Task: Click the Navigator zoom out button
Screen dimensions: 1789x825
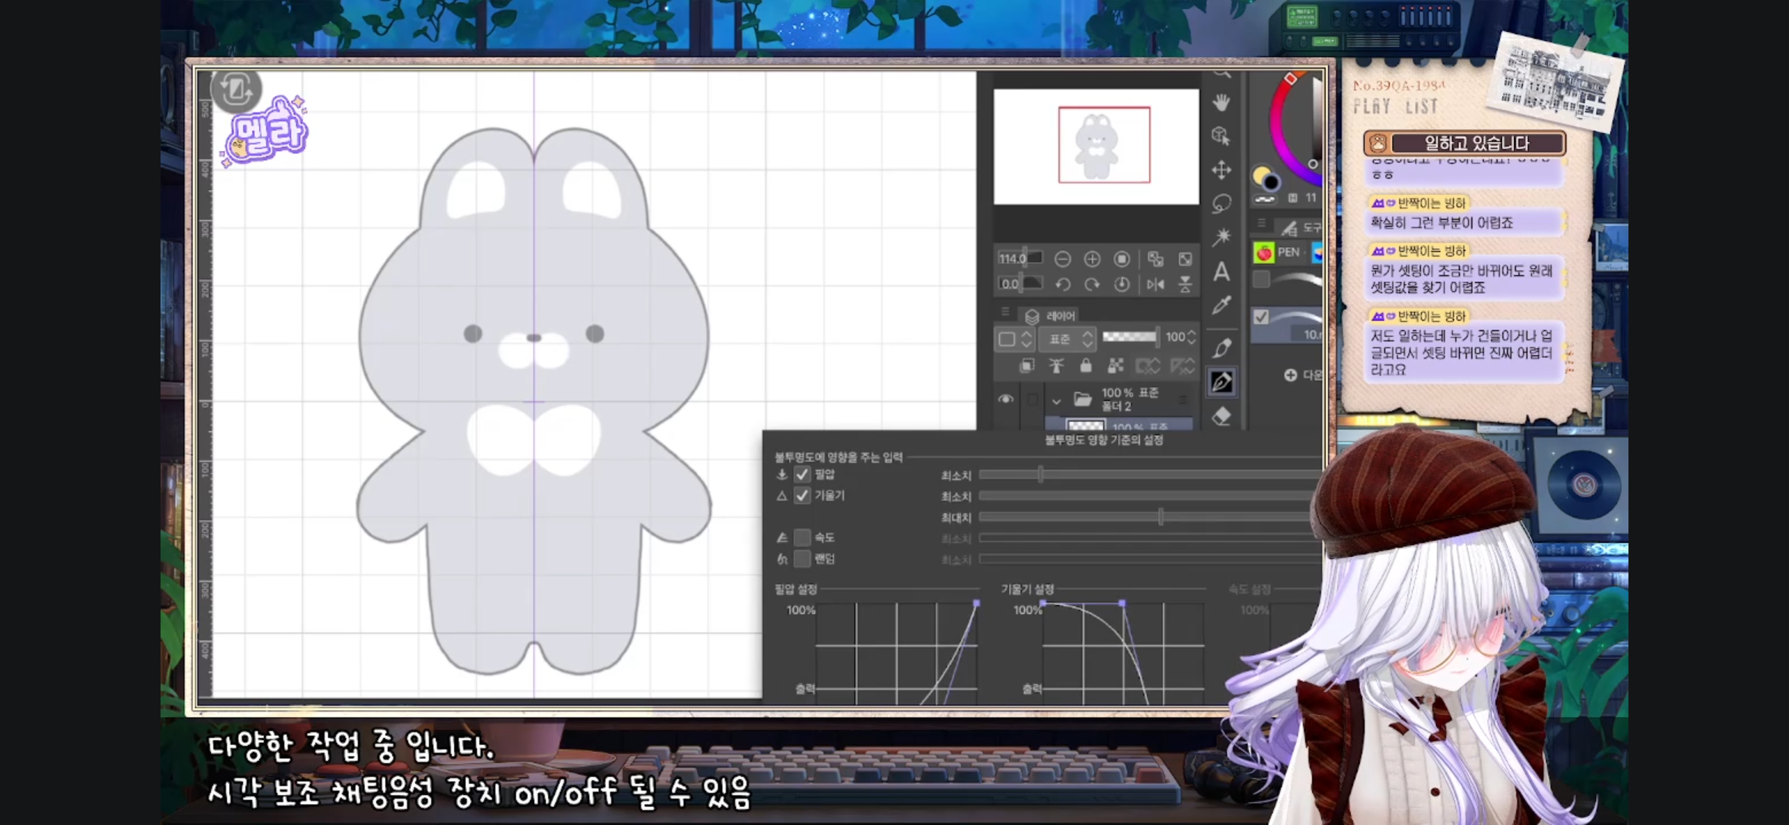Action: pyautogui.click(x=1062, y=259)
